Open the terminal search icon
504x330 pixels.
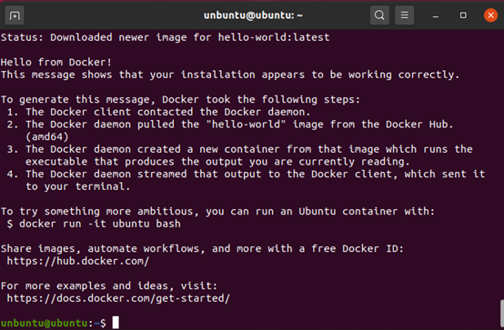[x=379, y=15]
